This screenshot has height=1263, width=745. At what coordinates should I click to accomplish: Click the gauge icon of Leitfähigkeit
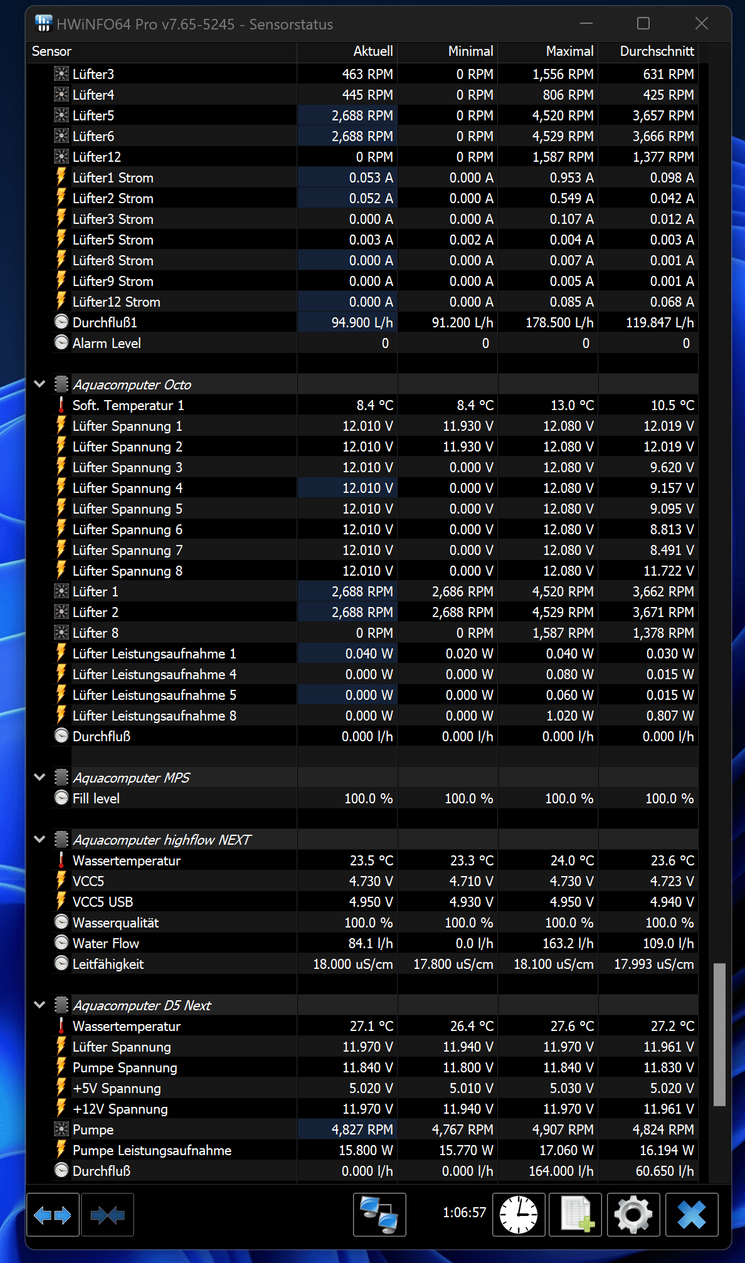pyautogui.click(x=61, y=964)
